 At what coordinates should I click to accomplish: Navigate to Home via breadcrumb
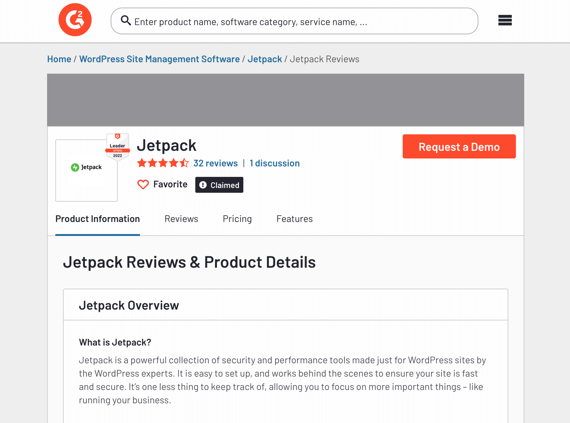tap(59, 59)
